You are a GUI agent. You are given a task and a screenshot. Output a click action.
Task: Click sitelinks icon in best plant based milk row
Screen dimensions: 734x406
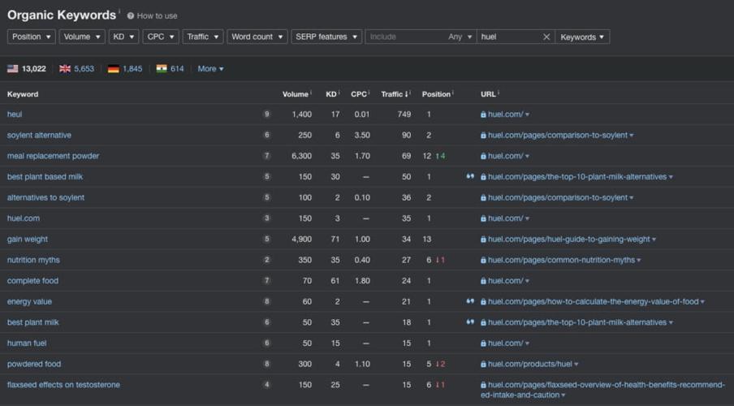(x=470, y=177)
